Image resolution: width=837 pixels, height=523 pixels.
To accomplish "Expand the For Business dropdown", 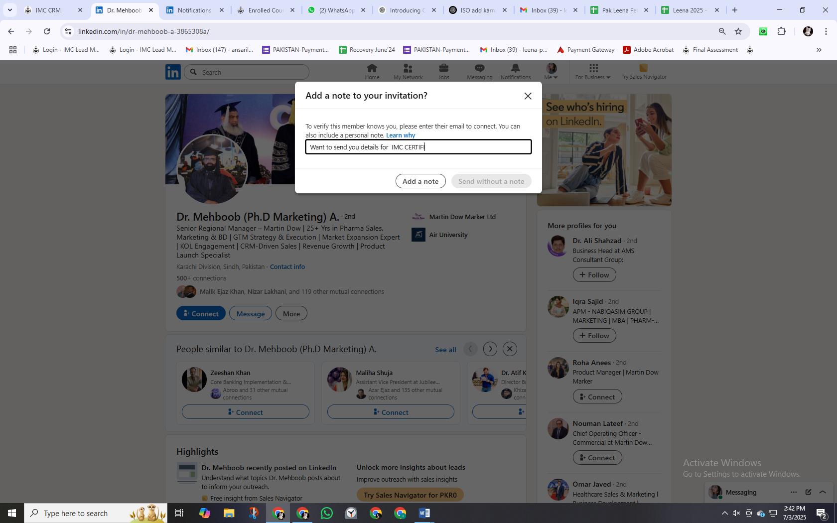I will tap(592, 72).
